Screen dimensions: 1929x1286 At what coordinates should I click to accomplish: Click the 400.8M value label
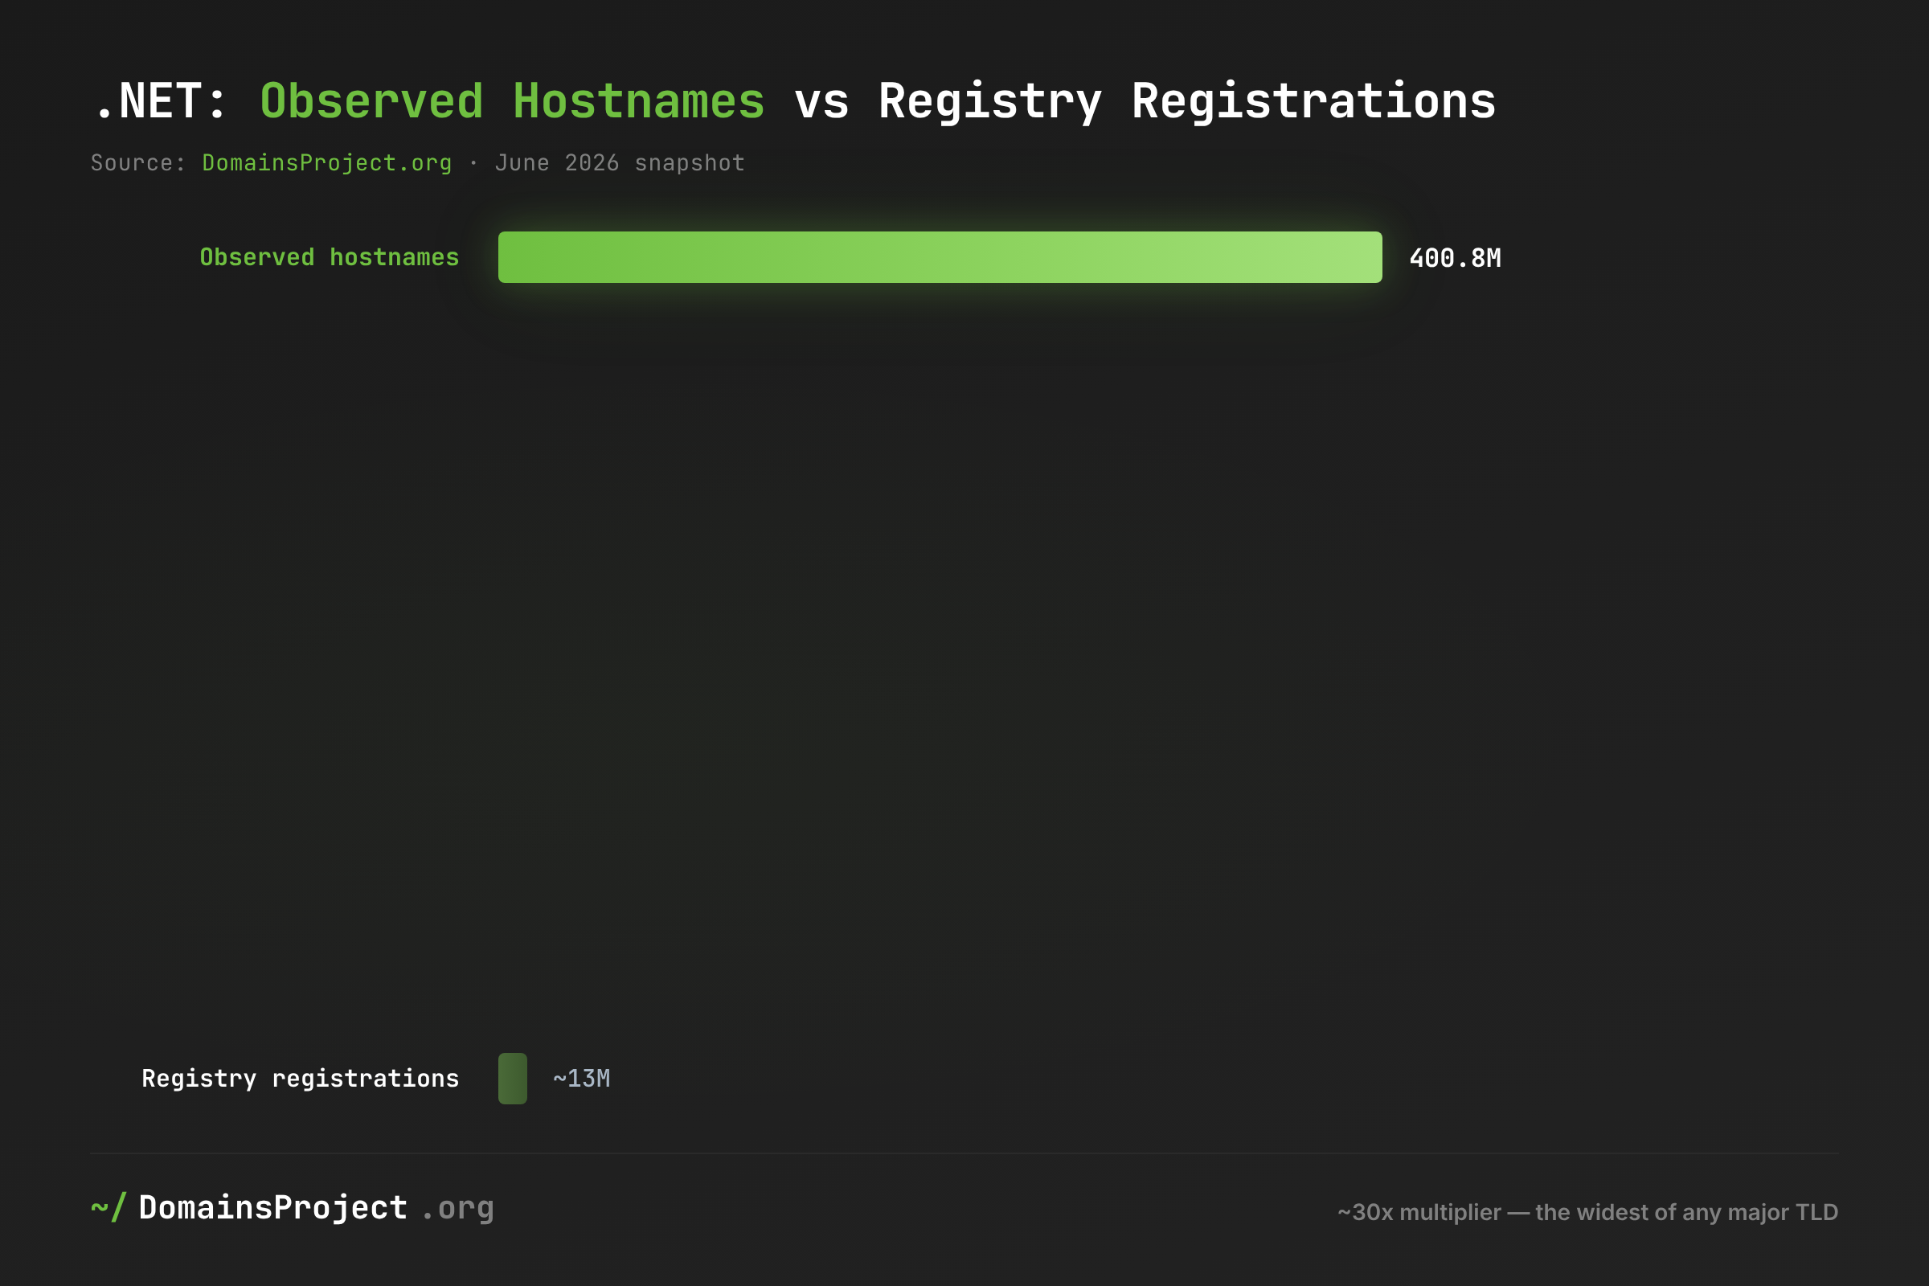(x=1455, y=258)
